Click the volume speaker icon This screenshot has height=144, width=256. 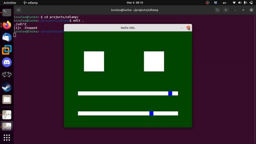pyautogui.click(x=240, y=3)
